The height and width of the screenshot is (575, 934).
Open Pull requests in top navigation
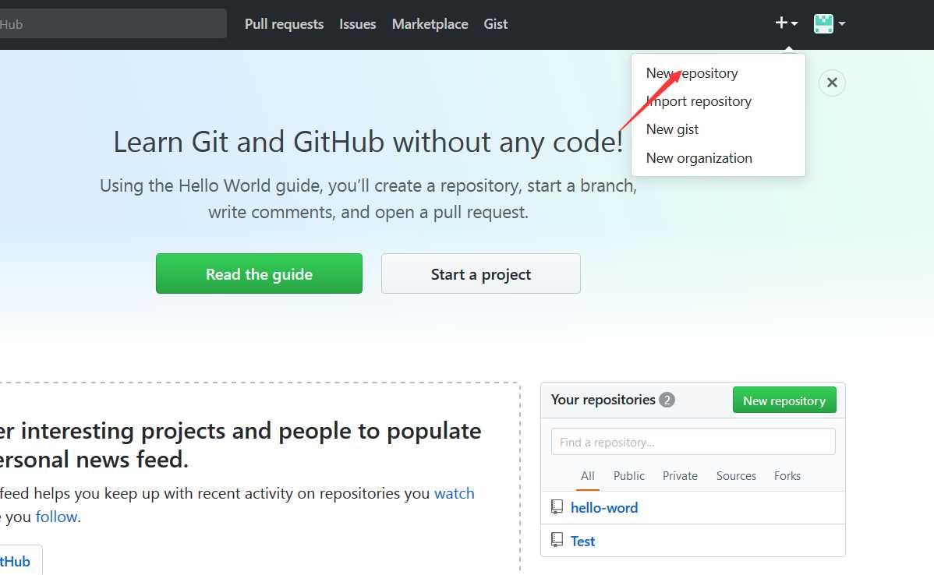pyautogui.click(x=284, y=24)
